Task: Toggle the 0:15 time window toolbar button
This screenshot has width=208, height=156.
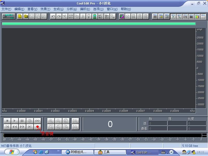Action: point(185,17)
